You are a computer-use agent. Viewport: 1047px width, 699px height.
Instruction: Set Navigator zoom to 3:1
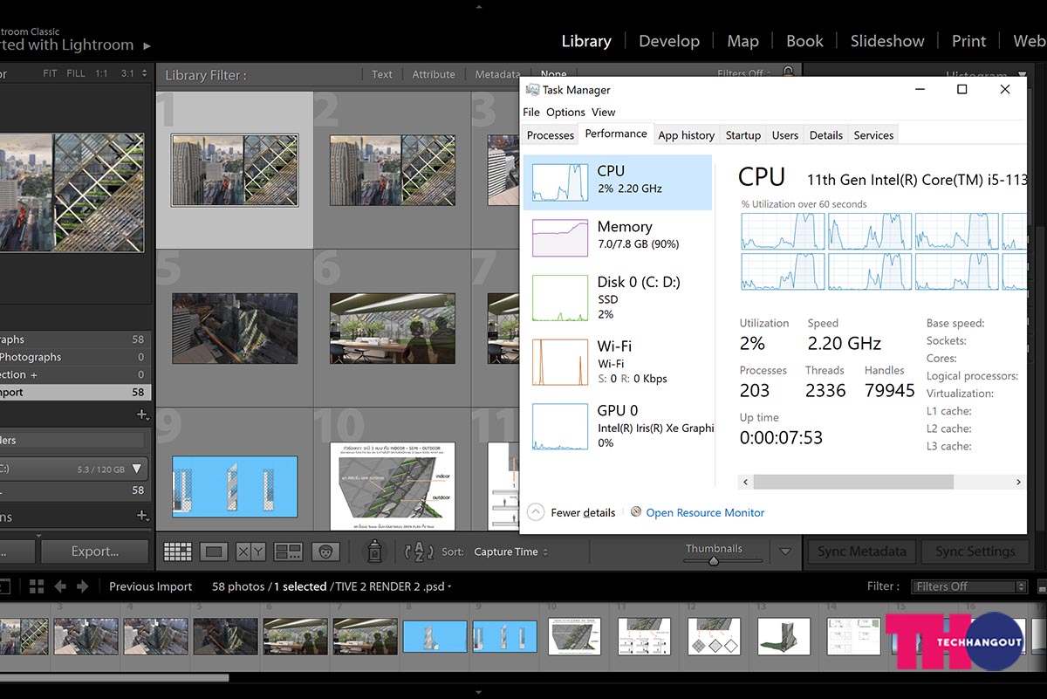[127, 74]
